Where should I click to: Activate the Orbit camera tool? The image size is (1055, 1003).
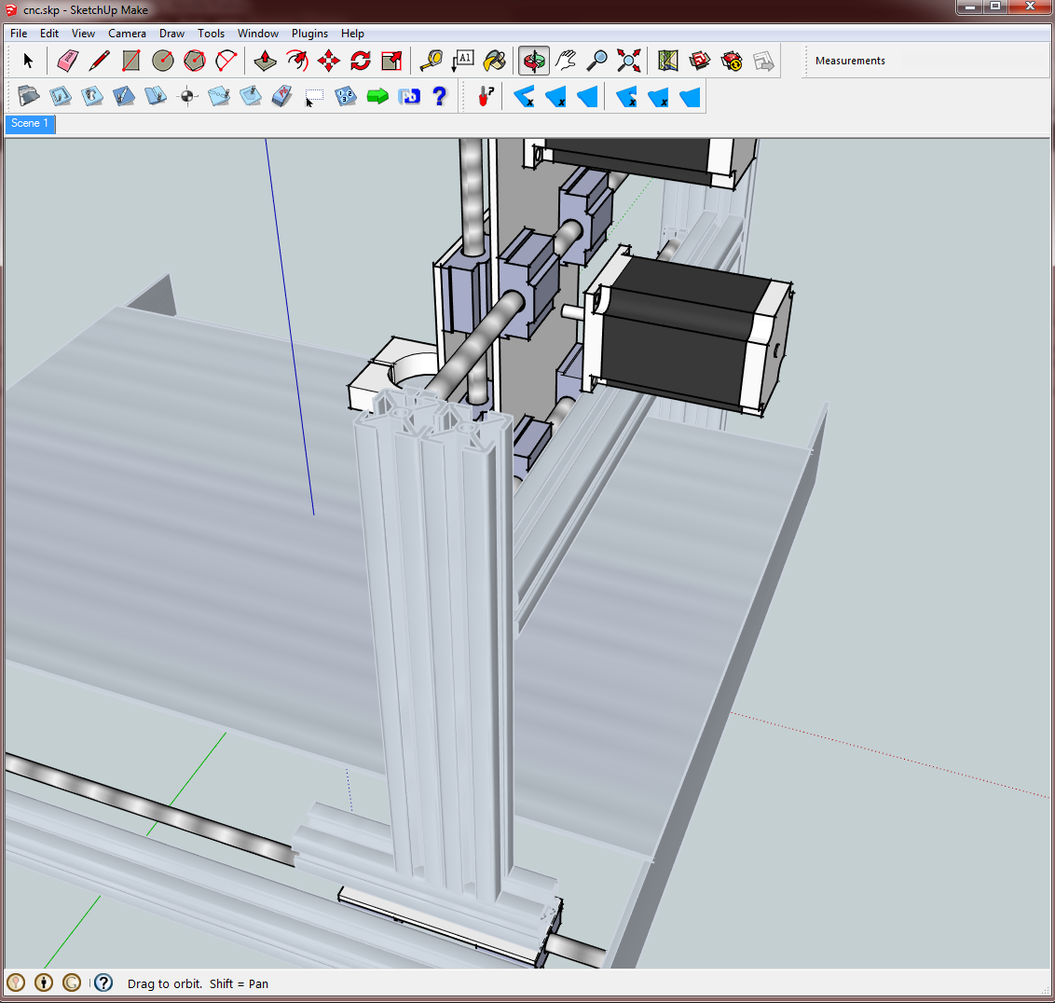pyautogui.click(x=533, y=60)
